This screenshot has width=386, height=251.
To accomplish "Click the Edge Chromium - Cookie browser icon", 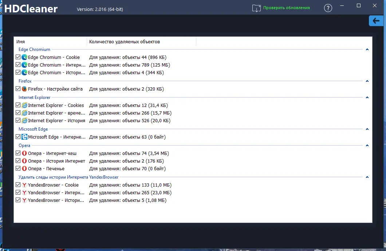I will pyautogui.click(x=24, y=57).
